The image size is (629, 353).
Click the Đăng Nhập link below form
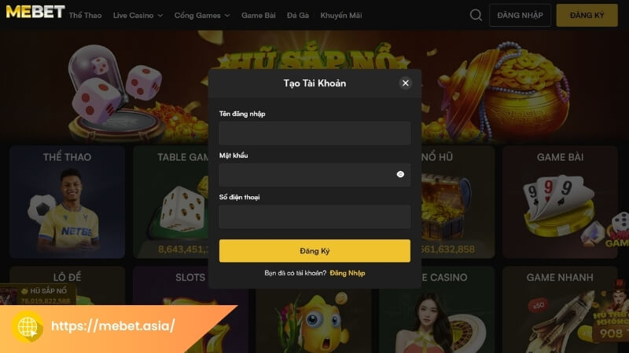(x=348, y=273)
